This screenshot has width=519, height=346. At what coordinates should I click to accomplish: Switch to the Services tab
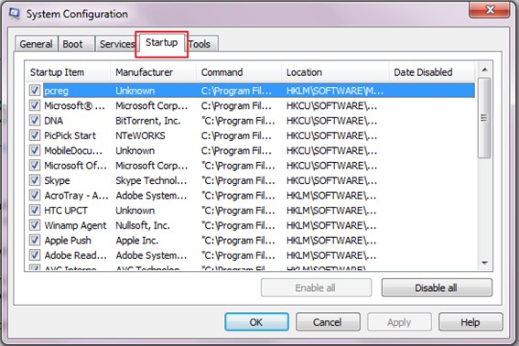[x=116, y=44]
